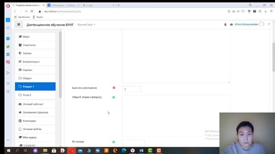Toggle the Moodle hamburger side menu
This screenshot has width=275, height=154.
[x=19, y=25]
